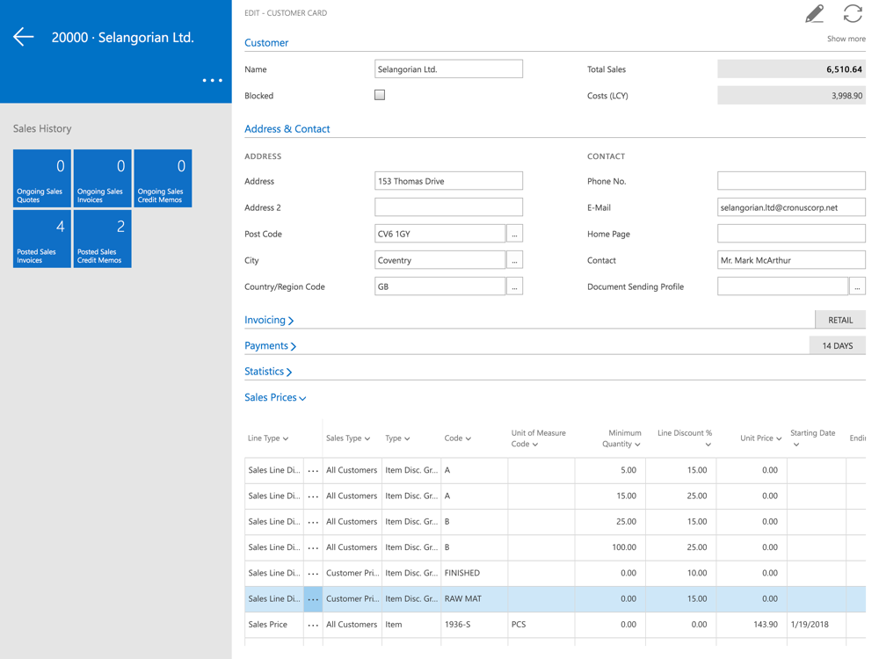Click the 100.00 minimum quantity cell

tap(610, 547)
